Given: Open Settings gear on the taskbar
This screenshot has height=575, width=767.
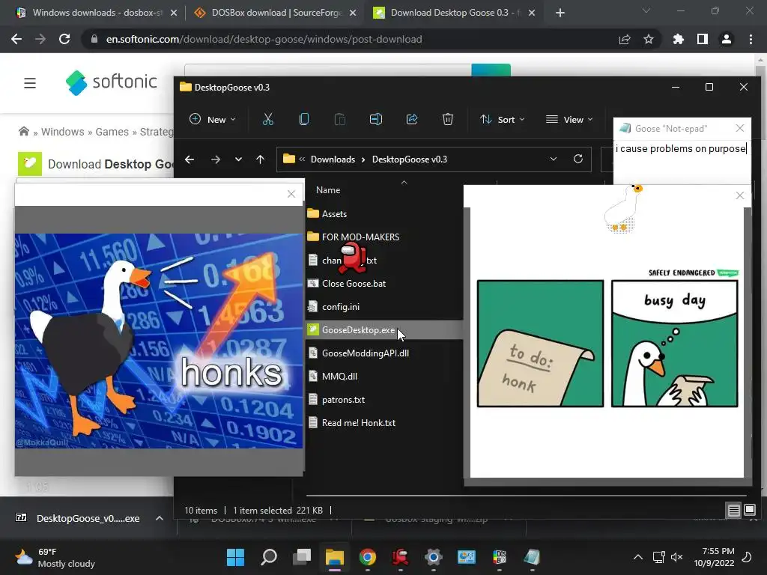Looking at the screenshot, I should (434, 557).
